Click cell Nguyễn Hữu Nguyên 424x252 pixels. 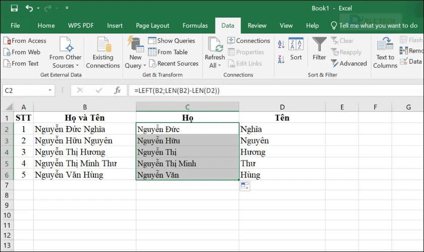point(85,141)
